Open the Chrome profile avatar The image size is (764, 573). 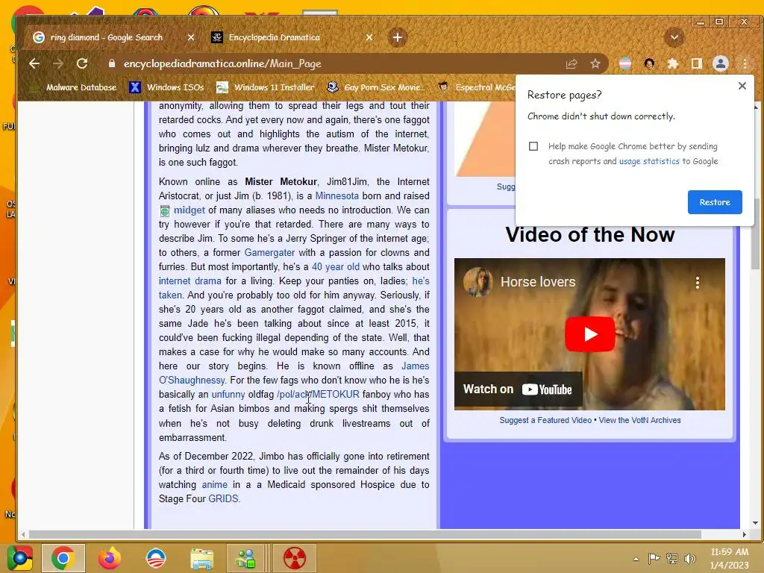[x=721, y=63]
